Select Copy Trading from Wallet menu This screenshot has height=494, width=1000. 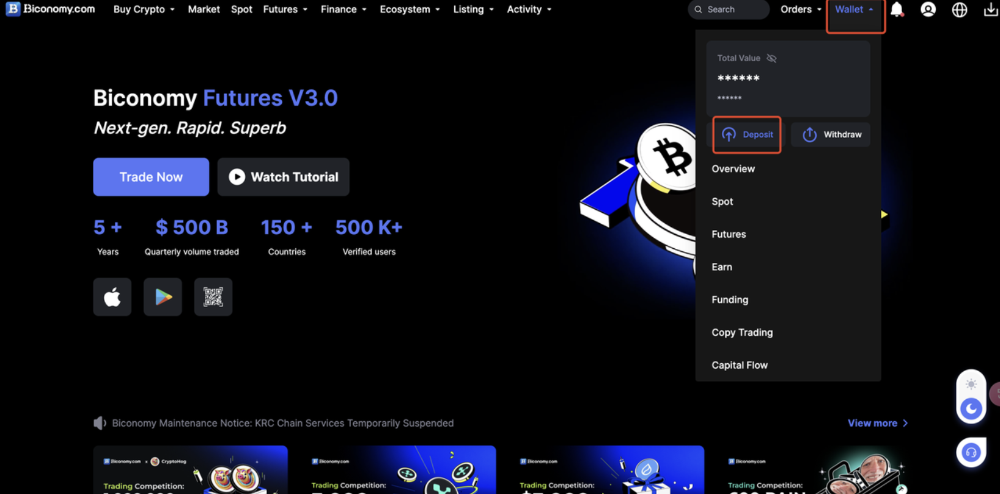pos(742,333)
